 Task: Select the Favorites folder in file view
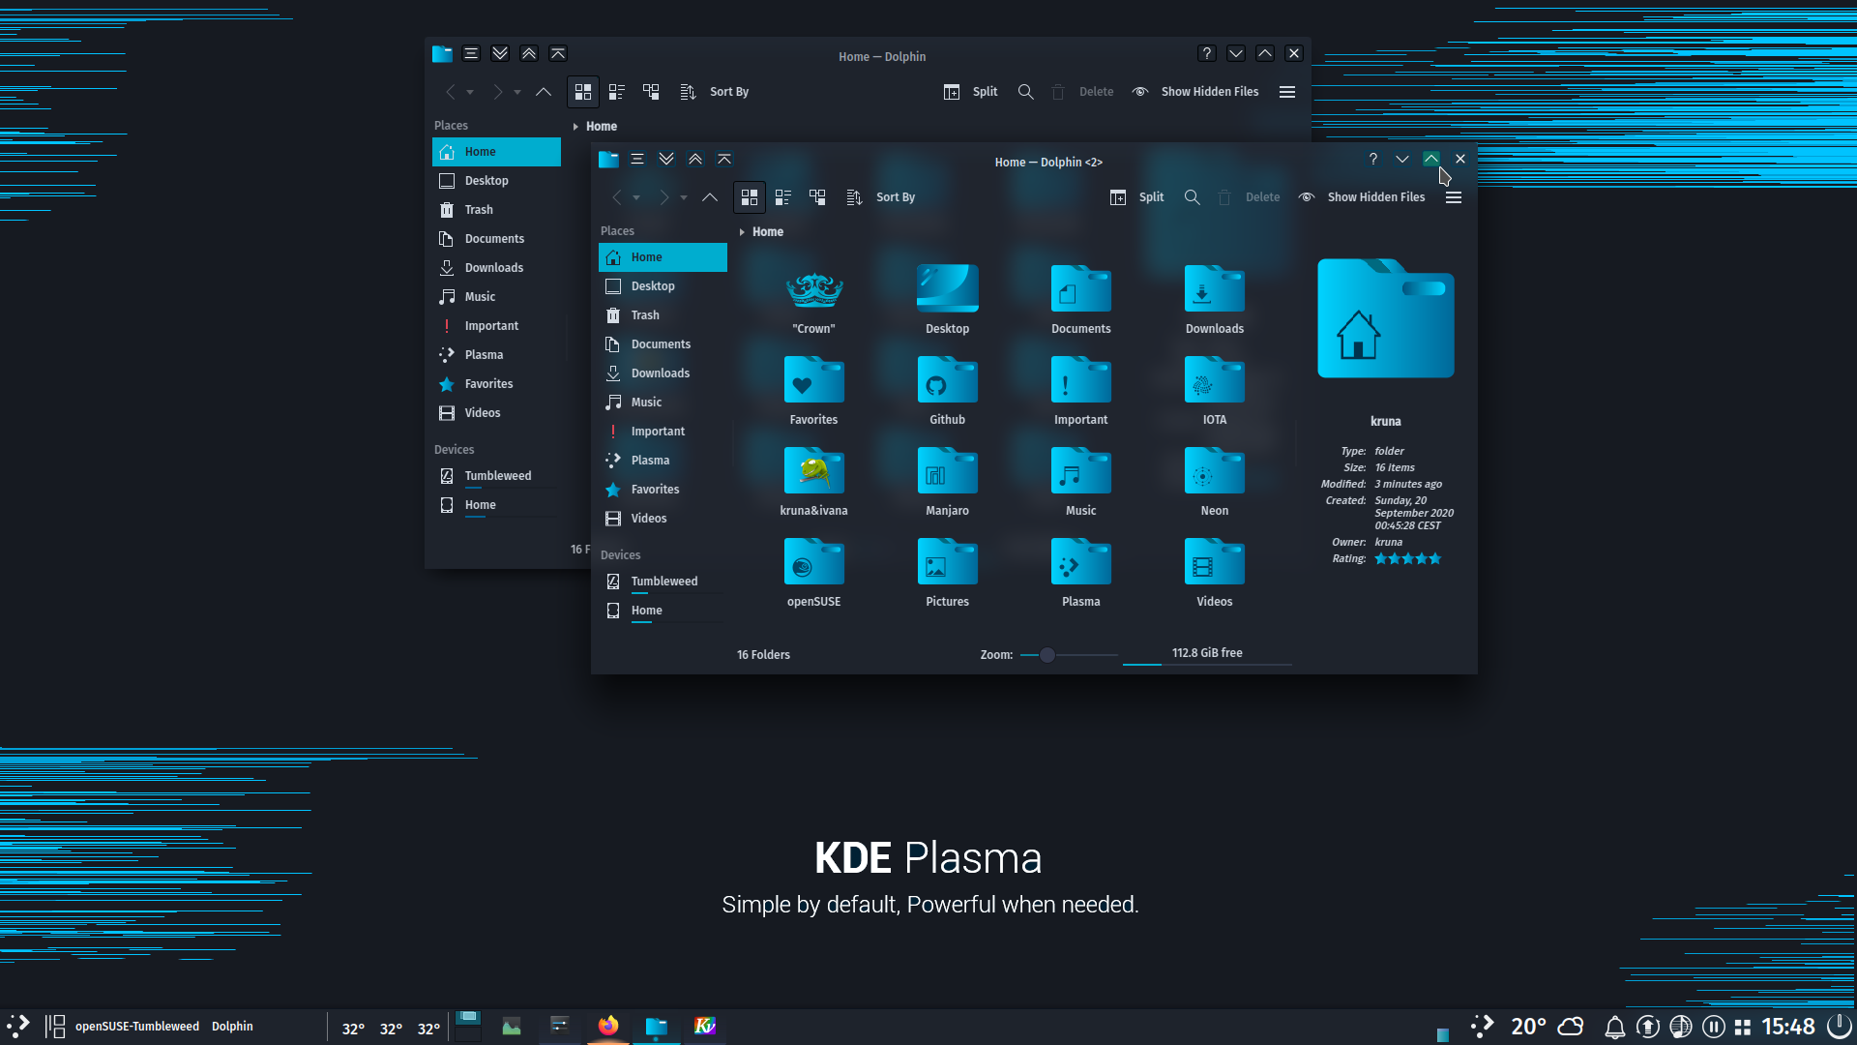point(813,392)
